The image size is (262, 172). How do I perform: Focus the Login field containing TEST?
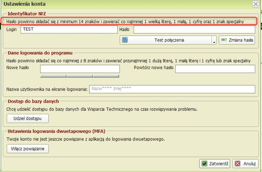(x=69, y=30)
